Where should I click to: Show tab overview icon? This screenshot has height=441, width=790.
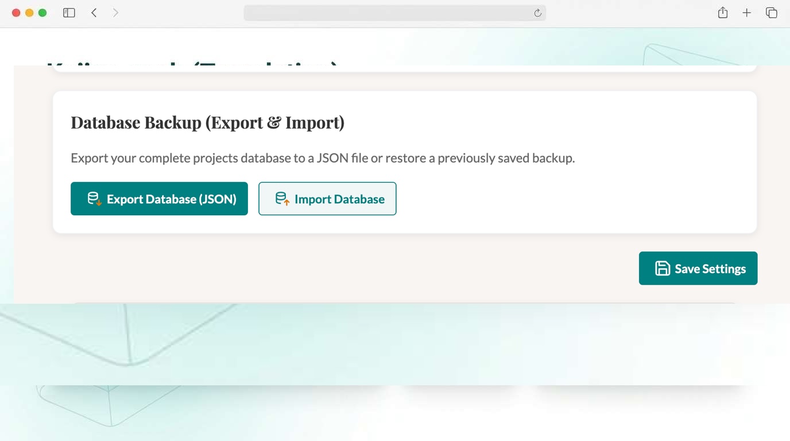tap(772, 13)
